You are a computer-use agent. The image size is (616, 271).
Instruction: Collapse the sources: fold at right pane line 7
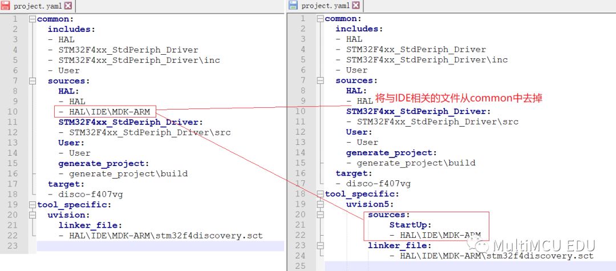pos(320,80)
